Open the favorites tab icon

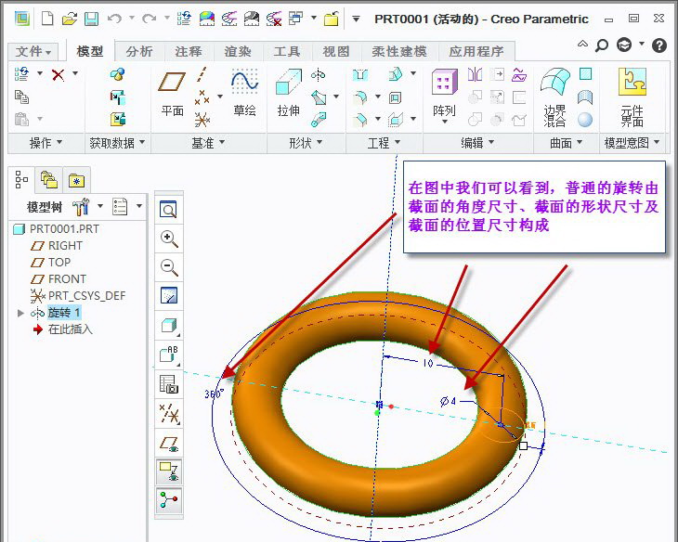click(x=76, y=180)
